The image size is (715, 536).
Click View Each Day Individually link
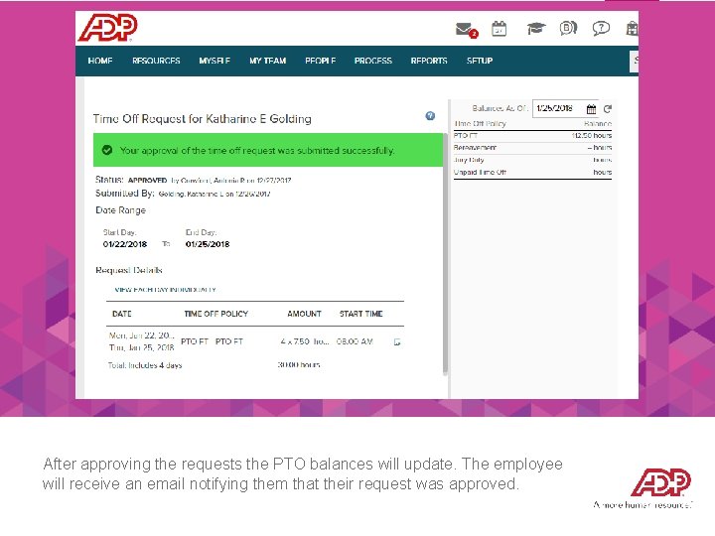(x=165, y=290)
